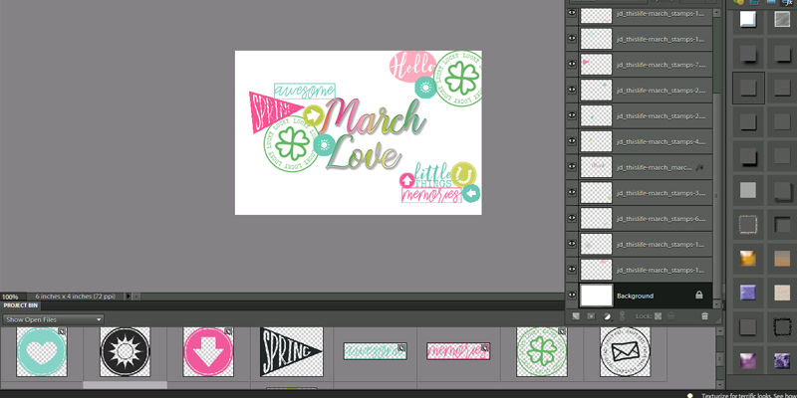Image resolution: width=797 pixels, height=398 pixels.
Task: Apply the white bevel layer style
Action: tap(748, 19)
